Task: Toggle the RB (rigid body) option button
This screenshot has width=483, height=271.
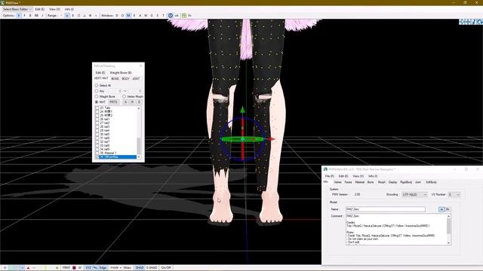Action: click(36, 15)
